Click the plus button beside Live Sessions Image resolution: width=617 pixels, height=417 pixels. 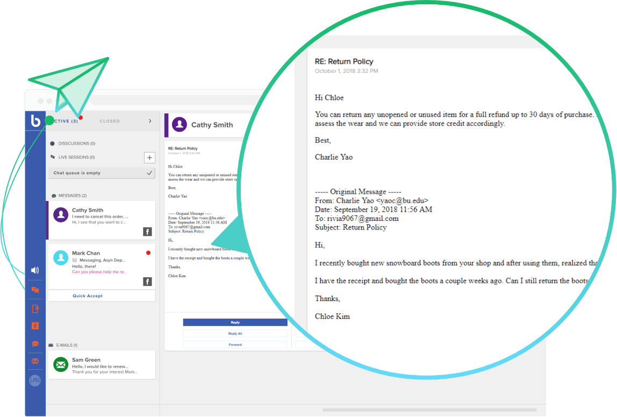[149, 157]
